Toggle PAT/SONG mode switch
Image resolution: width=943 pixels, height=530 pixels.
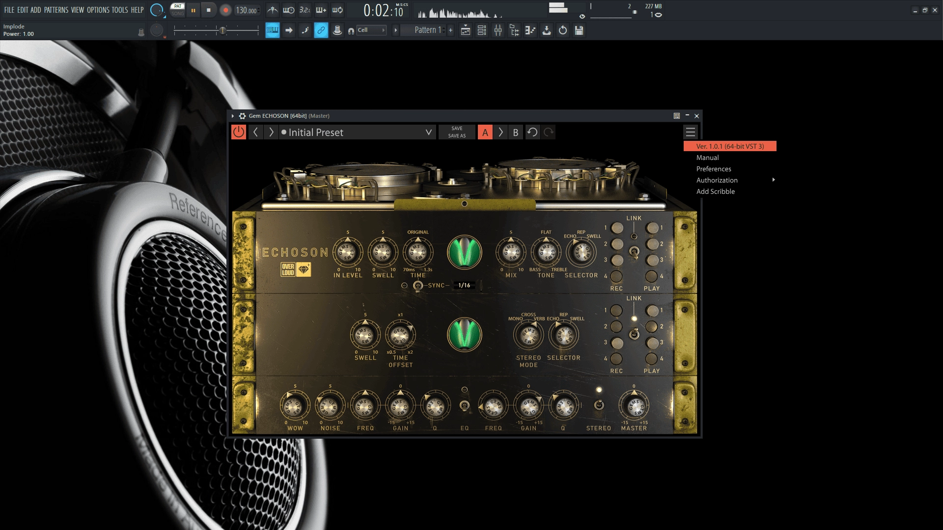click(177, 10)
